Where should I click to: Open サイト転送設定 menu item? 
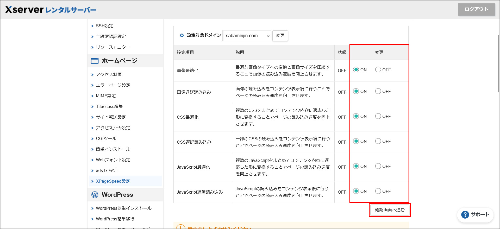tap(111, 117)
